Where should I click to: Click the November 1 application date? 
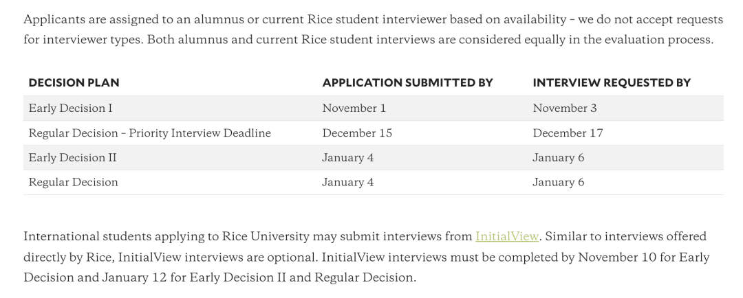tap(354, 108)
